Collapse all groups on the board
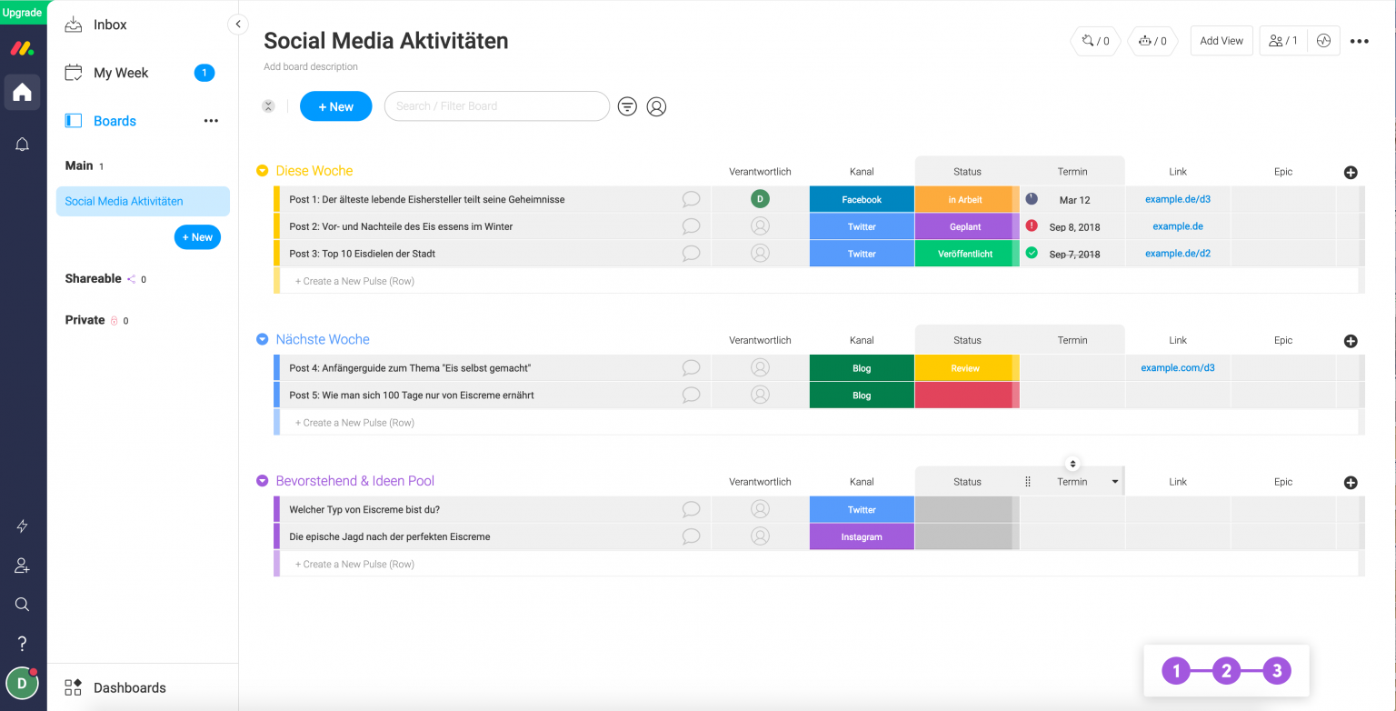Screen dimensions: 1396x711 pyautogui.click(x=268, y=106)
